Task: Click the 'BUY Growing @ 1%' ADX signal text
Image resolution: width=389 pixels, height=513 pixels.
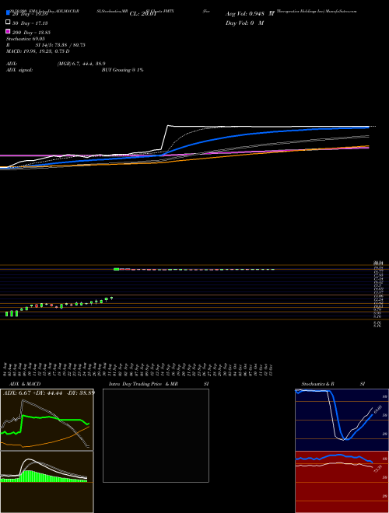Action: [x=122, y=70]
